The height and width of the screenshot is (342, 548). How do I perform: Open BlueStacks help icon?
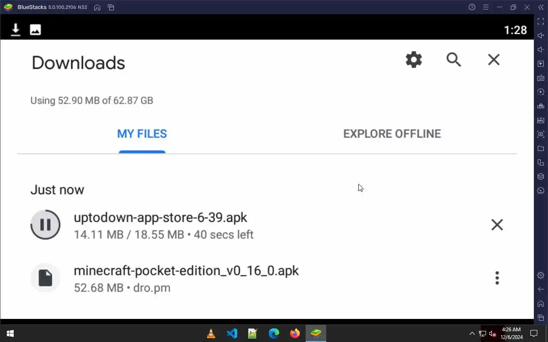tap(472, 7)
